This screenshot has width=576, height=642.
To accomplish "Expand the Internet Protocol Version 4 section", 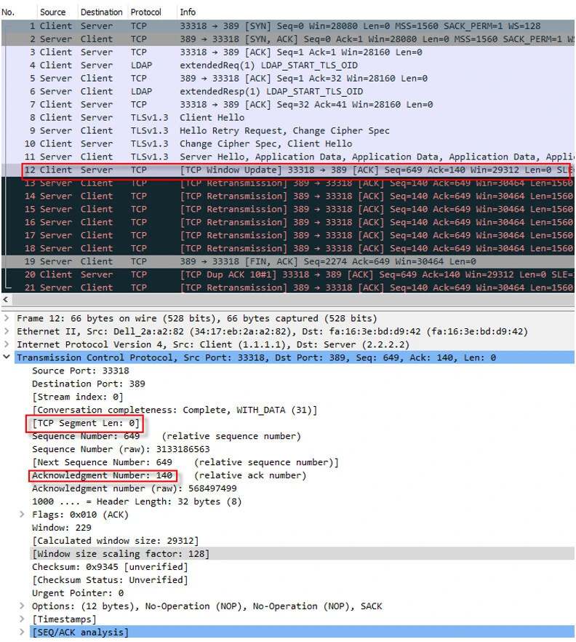I will coord(7,345).
